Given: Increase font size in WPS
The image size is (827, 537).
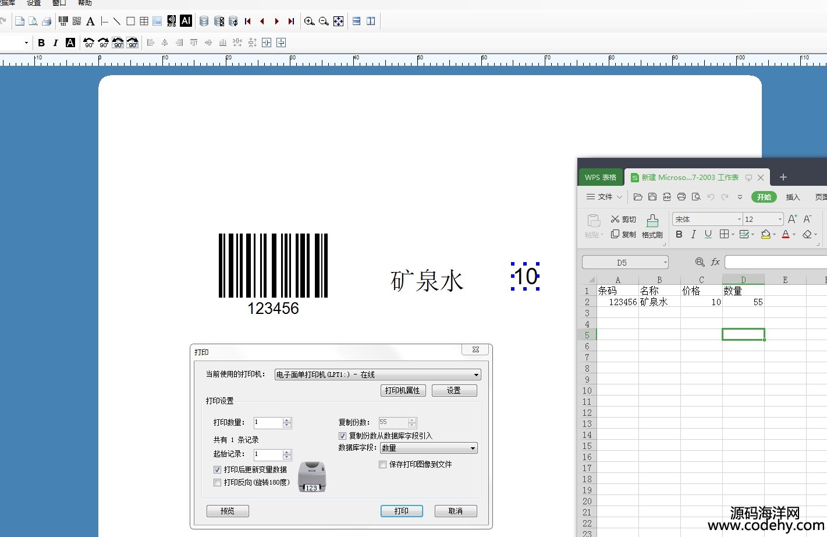Looking at the screenshot, I should (x=792, y=219).
